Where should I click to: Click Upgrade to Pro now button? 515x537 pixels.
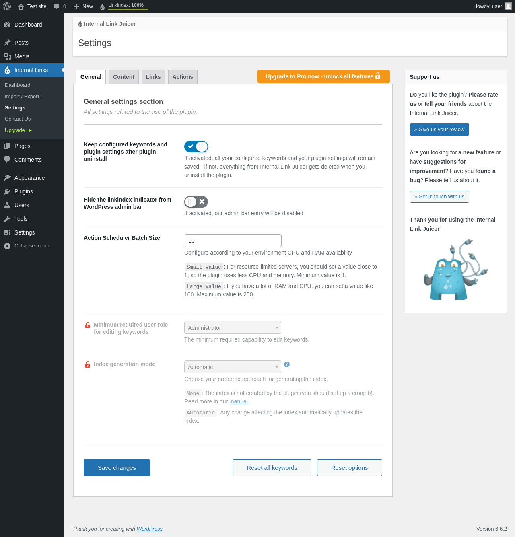pos(323,76)
